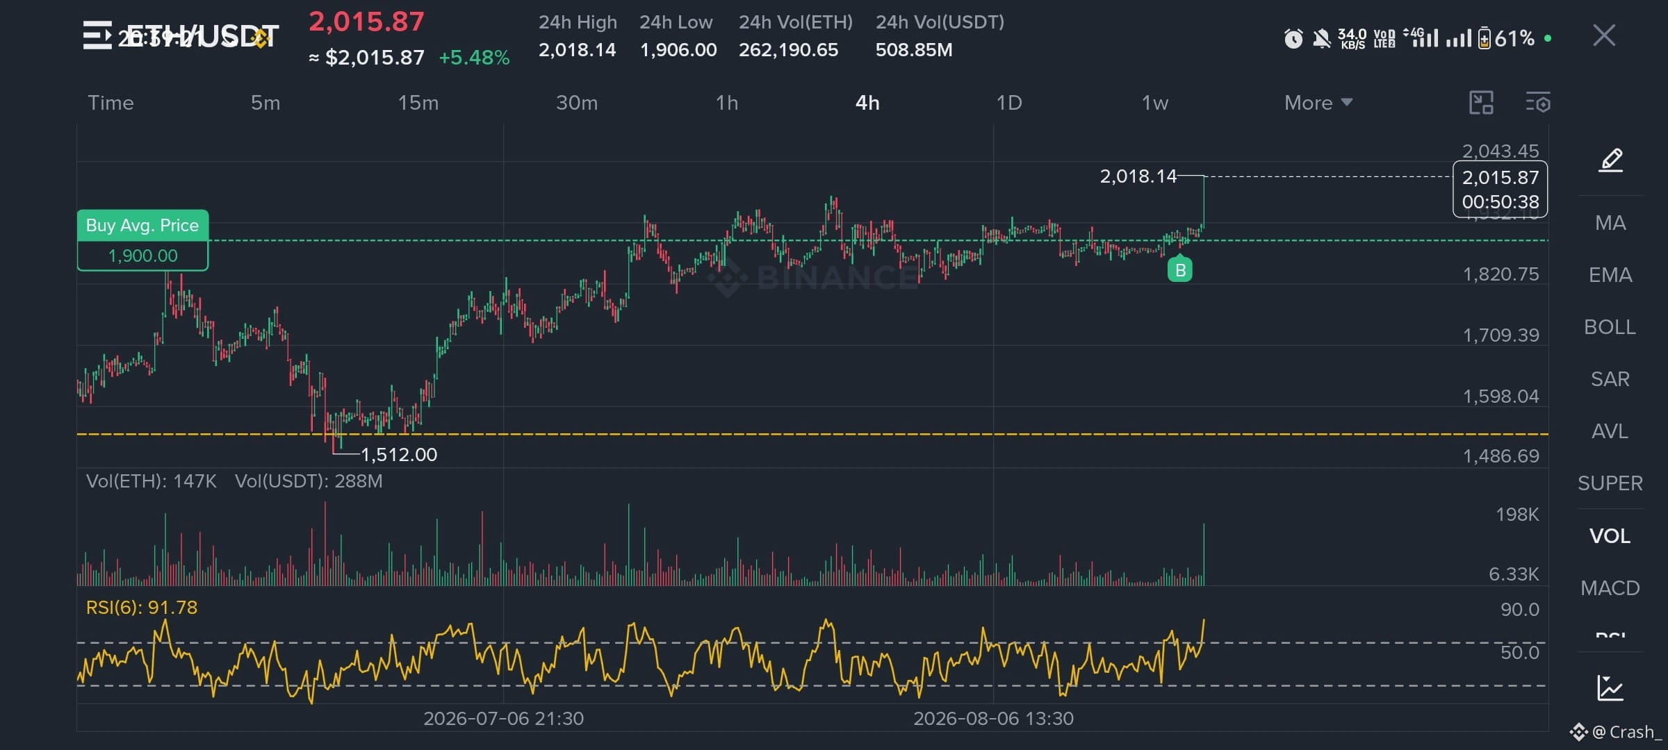The width and height of the screenshot is (1668, 750).
Task: Toggle the EMA indicator
Action: tap(1610, 275)
